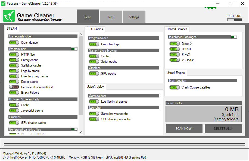Screen dimensions: 249x161
Task: Enable the Remove all screenshots option
Action: coord(14,87)
